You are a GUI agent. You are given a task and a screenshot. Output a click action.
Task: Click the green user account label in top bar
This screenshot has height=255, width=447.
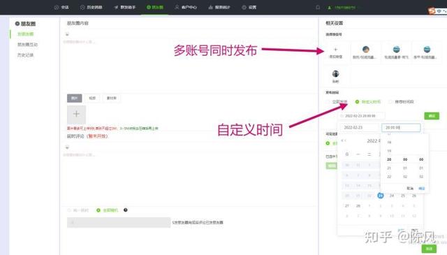(342, 8)
